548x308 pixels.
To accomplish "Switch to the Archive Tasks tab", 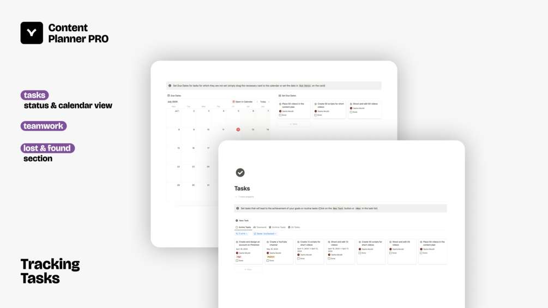I will [277, 227].
